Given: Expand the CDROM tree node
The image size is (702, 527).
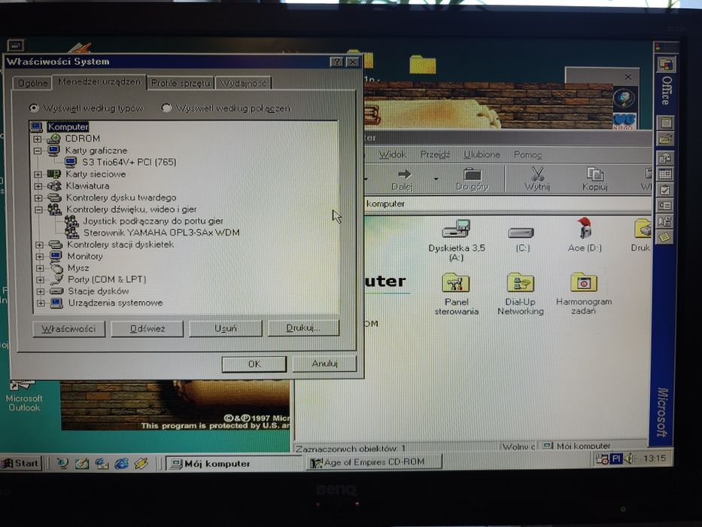Looking at the screenshot, I should coord(38,139).
